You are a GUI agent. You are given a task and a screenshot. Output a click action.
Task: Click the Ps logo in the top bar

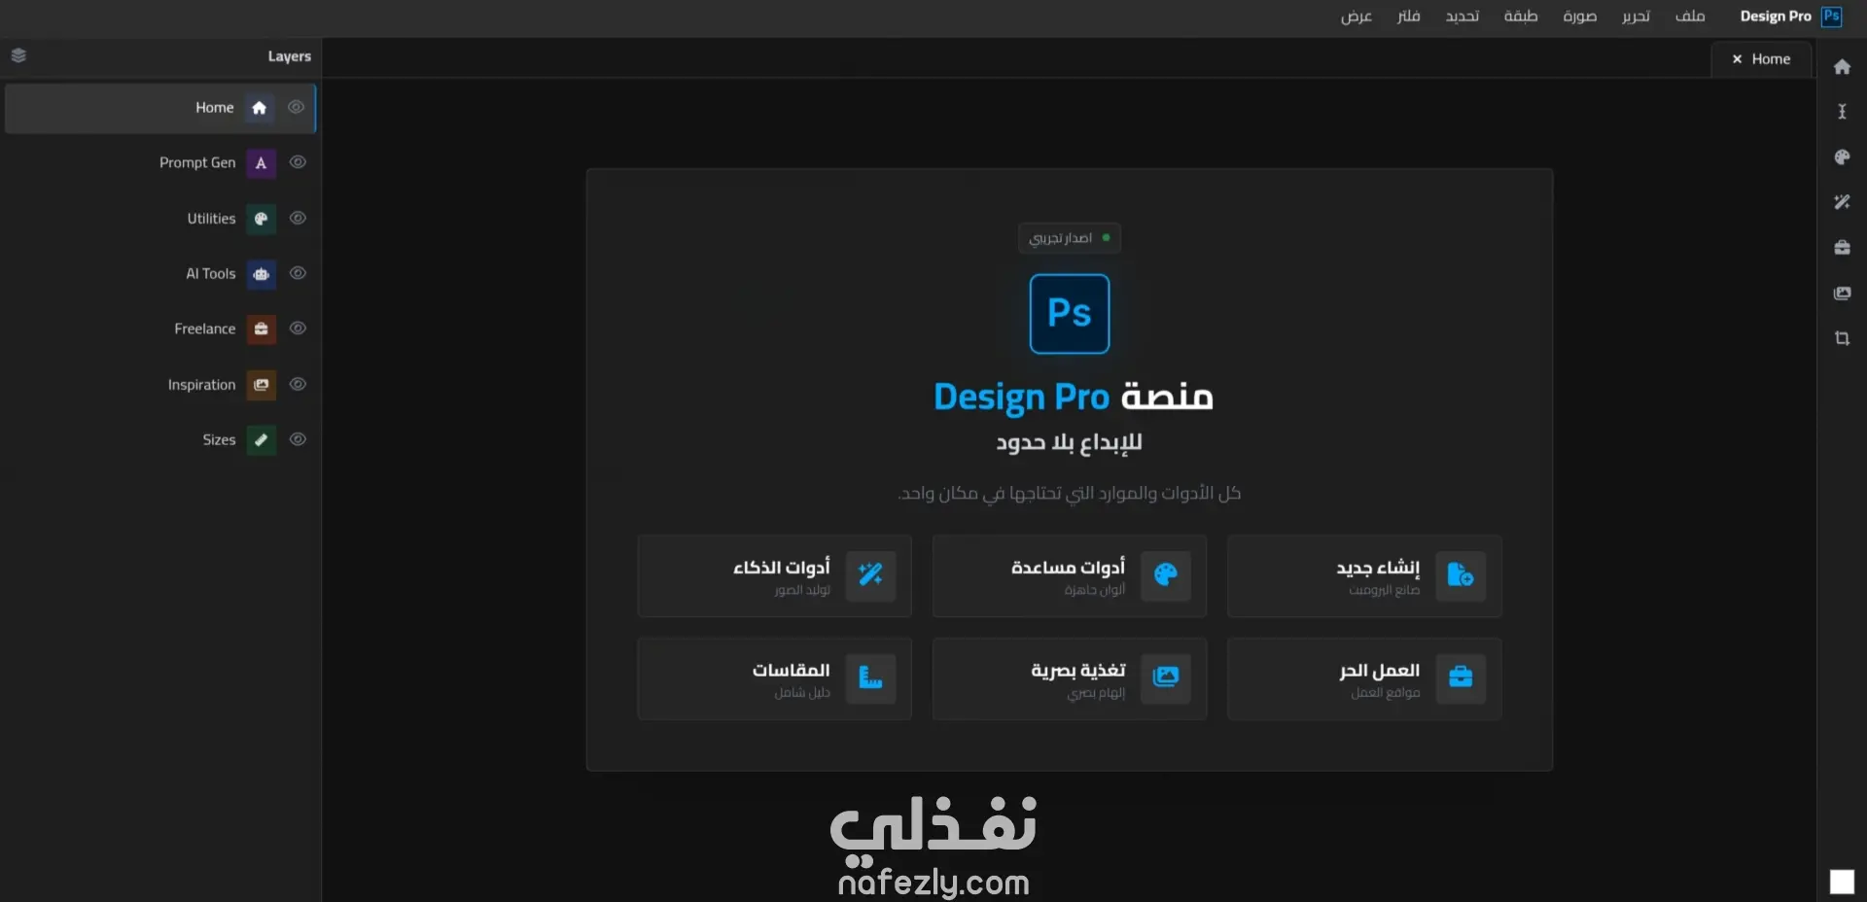(x=1832, y=17)
